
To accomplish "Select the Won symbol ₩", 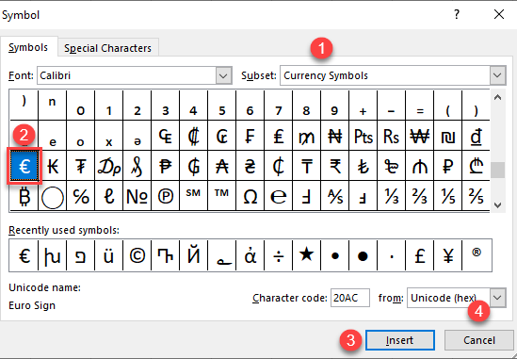I will click(x=419, y=136).
